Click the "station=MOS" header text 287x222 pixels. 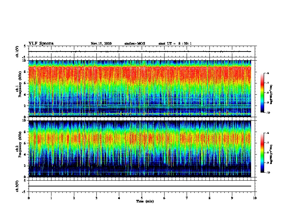pyautogui.click(x=135, y=44)
